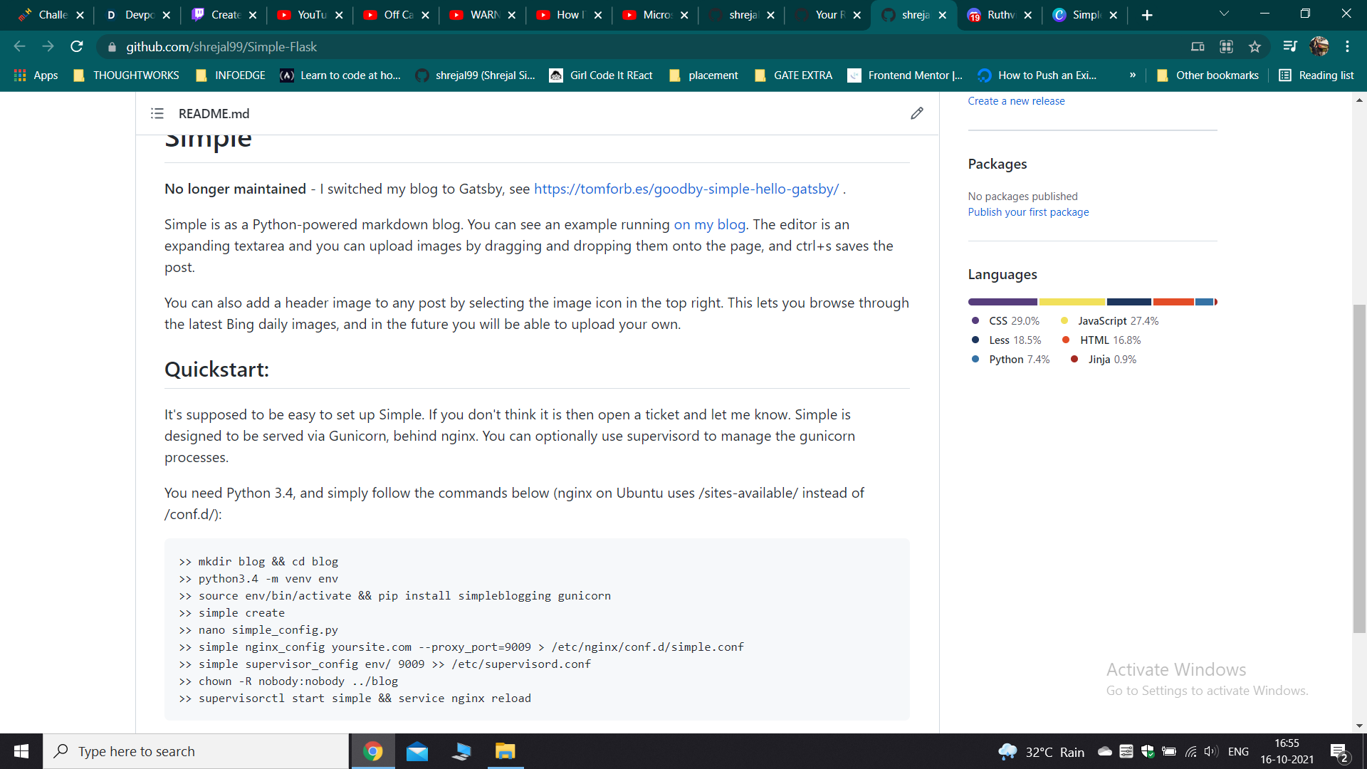The height and width of the screenshot is (769, 1367).
Task: Click the README edit pencil icon
Action: [x=917, y=113]
